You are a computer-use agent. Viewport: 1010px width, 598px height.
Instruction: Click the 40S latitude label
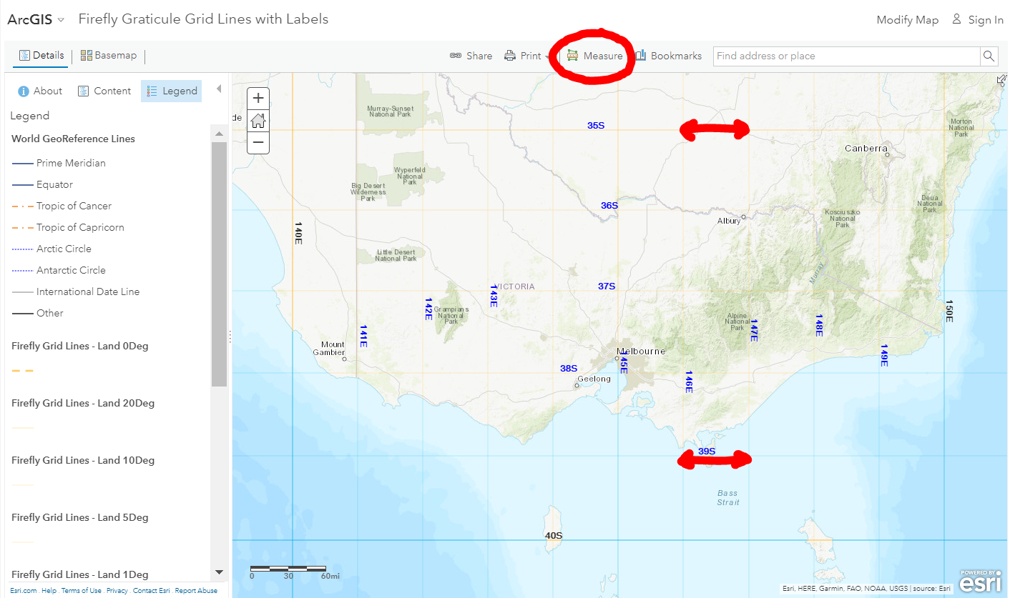(x=554, y=535)
